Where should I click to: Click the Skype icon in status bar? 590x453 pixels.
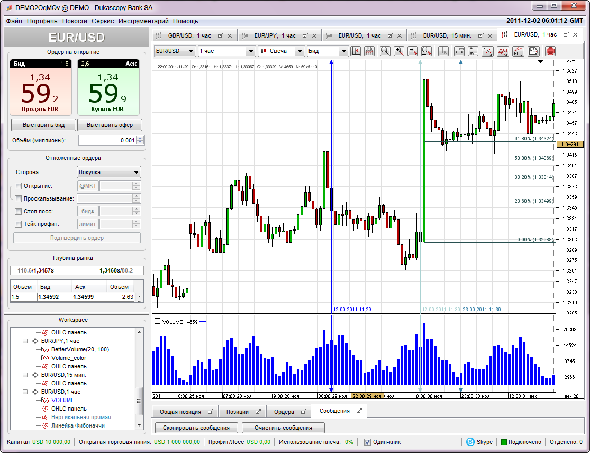pyautogui.click(x=470, y=442)
